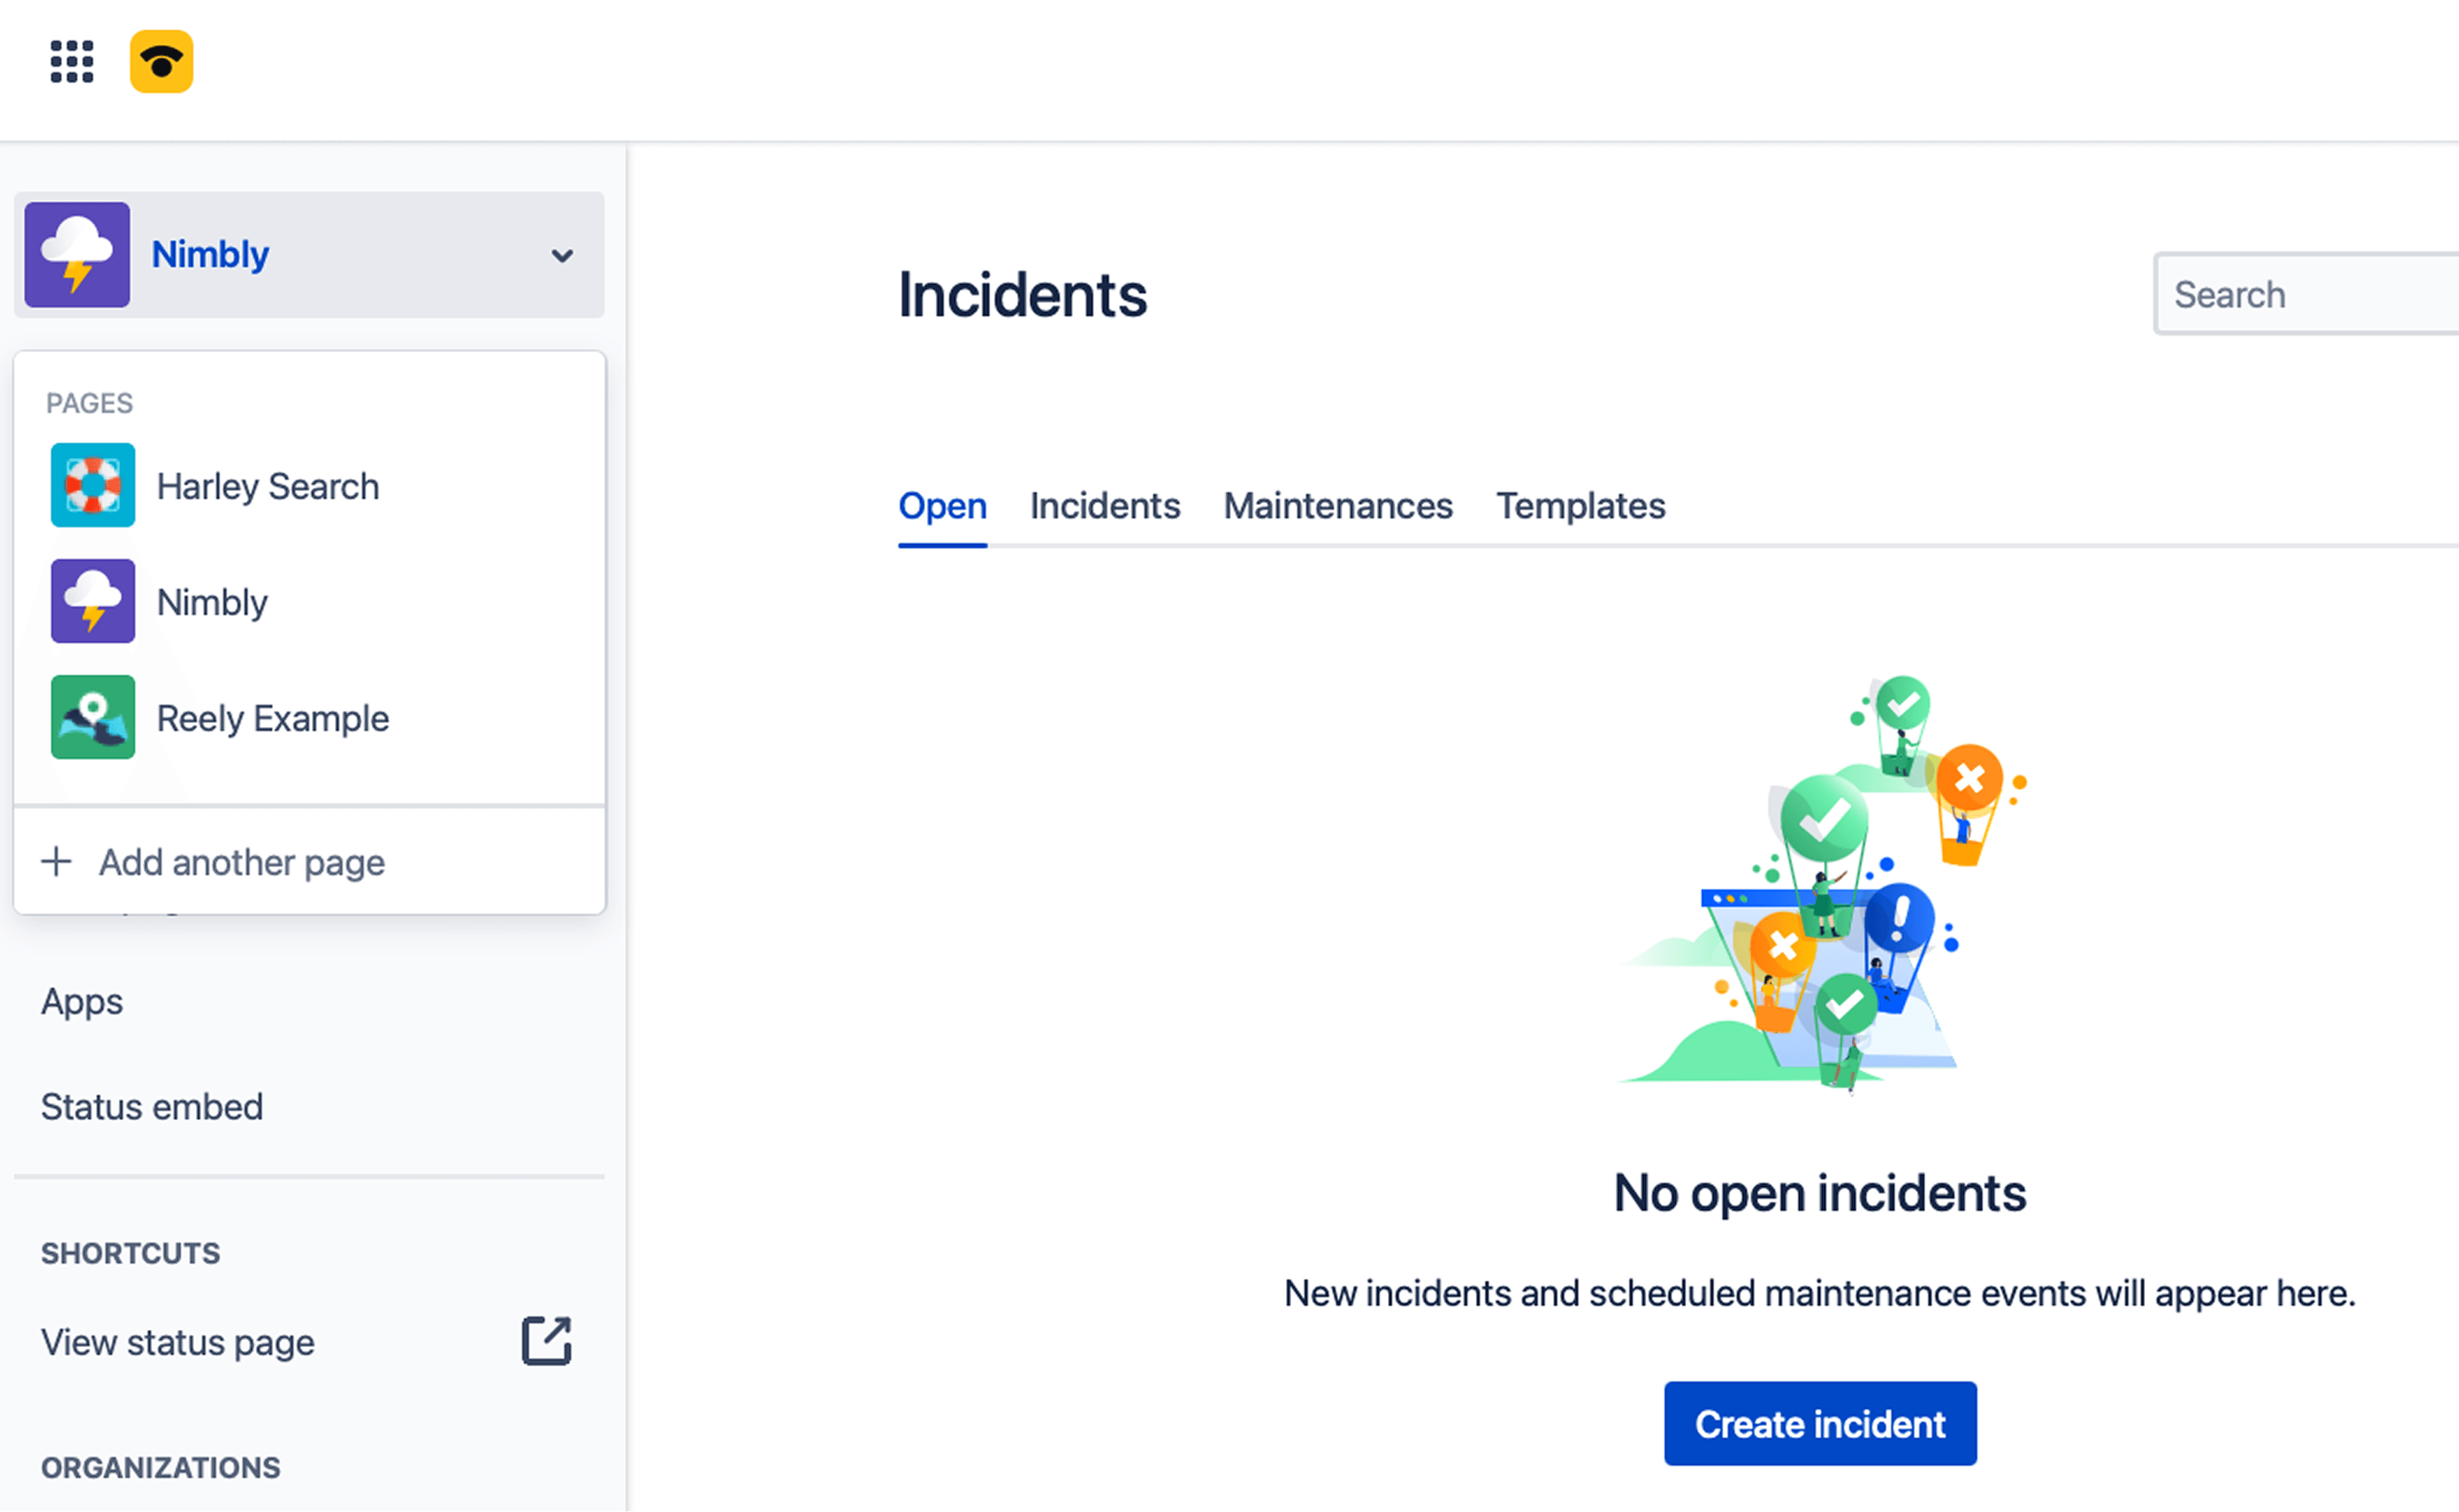2459x1512 pixels.
Task: Open the View status page external link icon
Action: 545,1341
